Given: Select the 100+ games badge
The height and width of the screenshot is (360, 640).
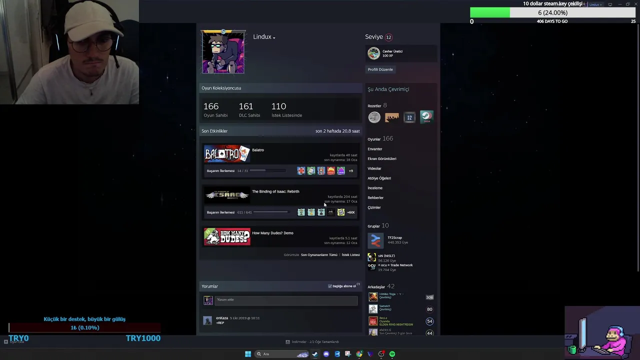Looking at the screenshot, I should click(x=392, y=117).
